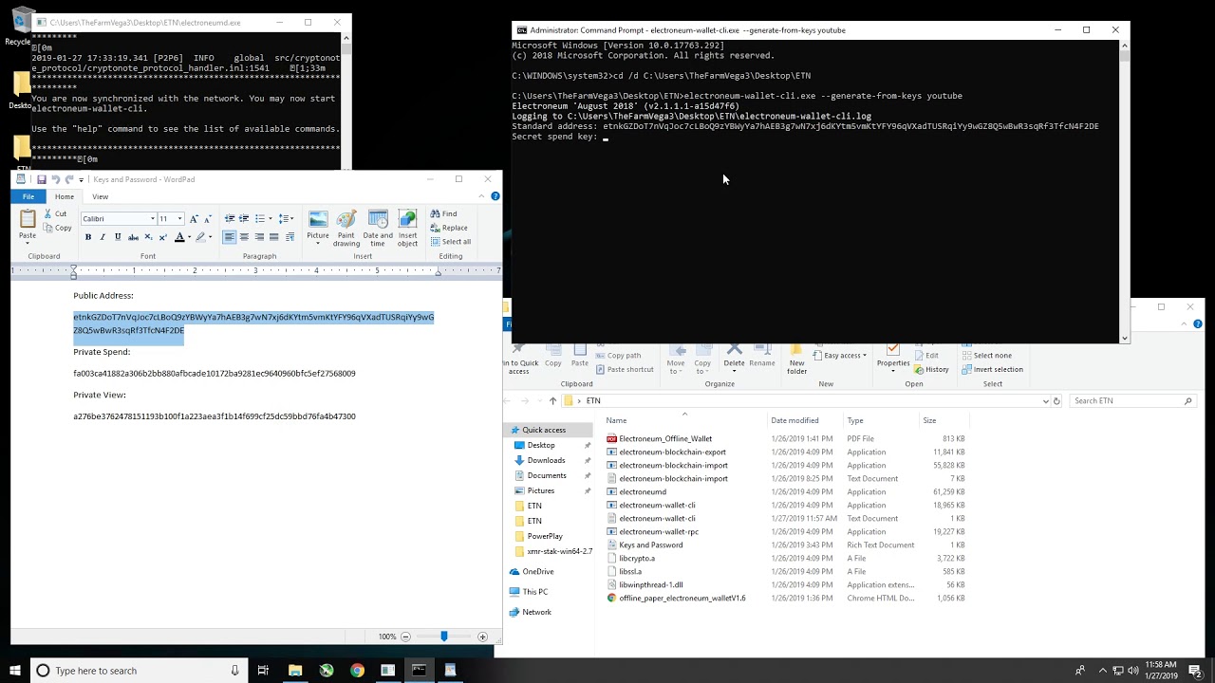
Task: Switch to the Home tab in WordPad
Action: 65,196
